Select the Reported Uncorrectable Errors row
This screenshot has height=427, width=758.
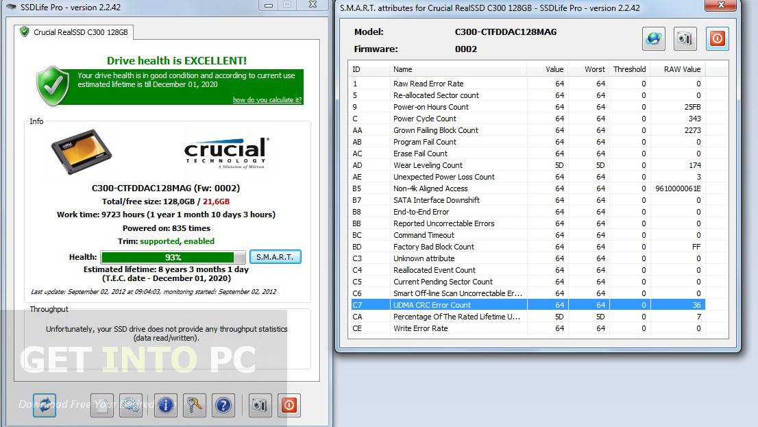[x=527, y=223]
